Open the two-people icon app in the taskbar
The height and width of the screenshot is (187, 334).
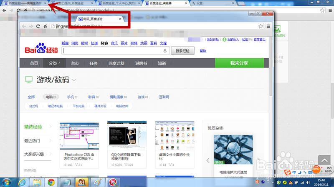82,182
